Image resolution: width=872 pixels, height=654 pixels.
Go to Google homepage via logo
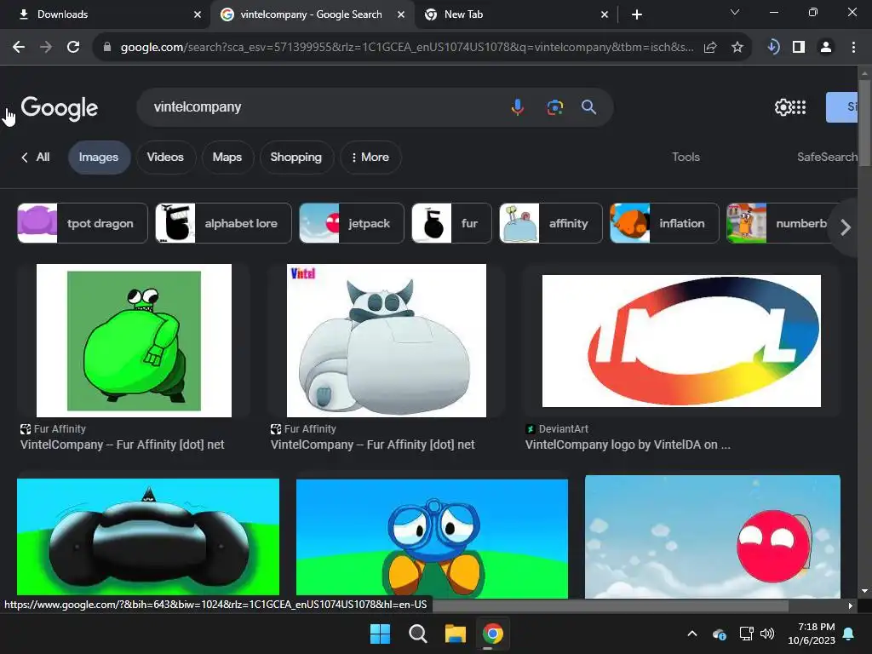[60, 108]
